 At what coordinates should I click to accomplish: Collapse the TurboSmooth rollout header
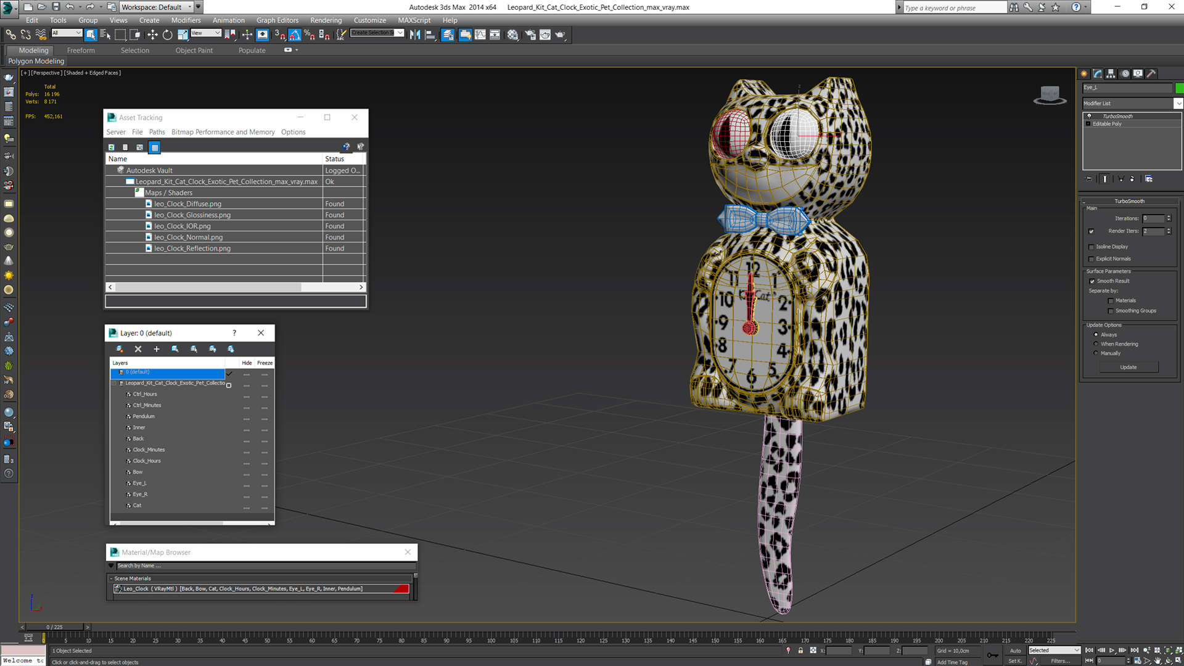[1128, 201]
